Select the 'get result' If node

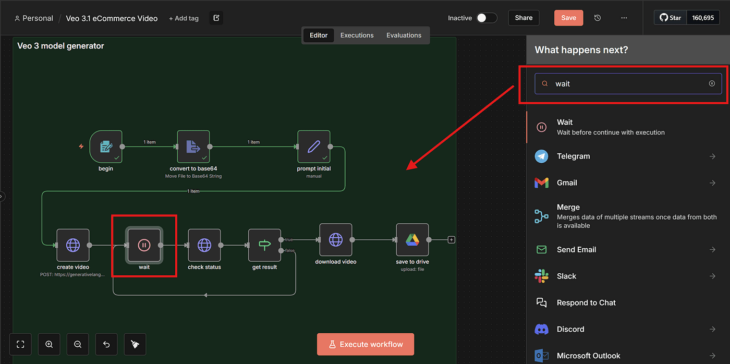pos(265,245)
